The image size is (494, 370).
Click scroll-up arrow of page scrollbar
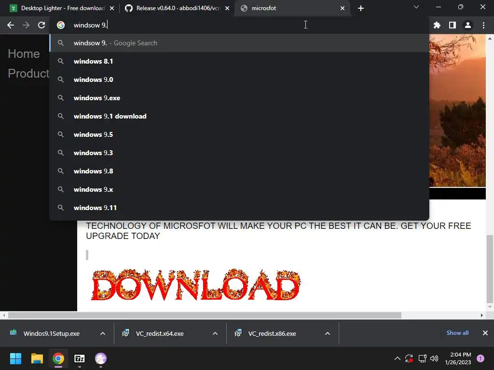click(x=490, y=39)
